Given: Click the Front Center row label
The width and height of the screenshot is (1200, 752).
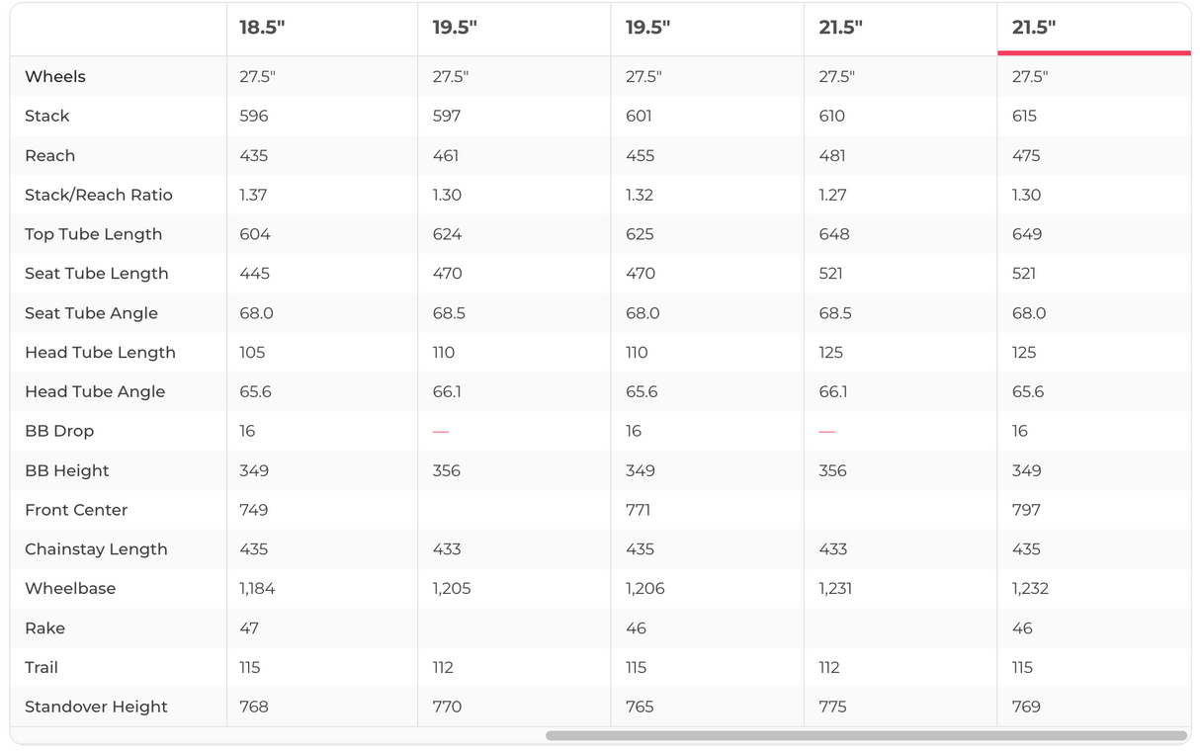Looking at the screenshot, I should click(76, 510).
